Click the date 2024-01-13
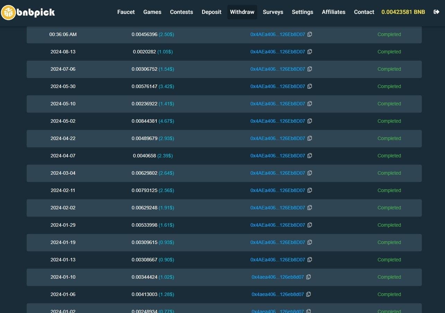 (63, 260)
